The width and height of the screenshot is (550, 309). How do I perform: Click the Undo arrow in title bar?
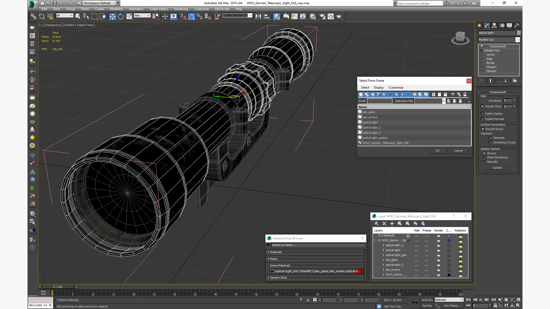[x=61, y=3]
